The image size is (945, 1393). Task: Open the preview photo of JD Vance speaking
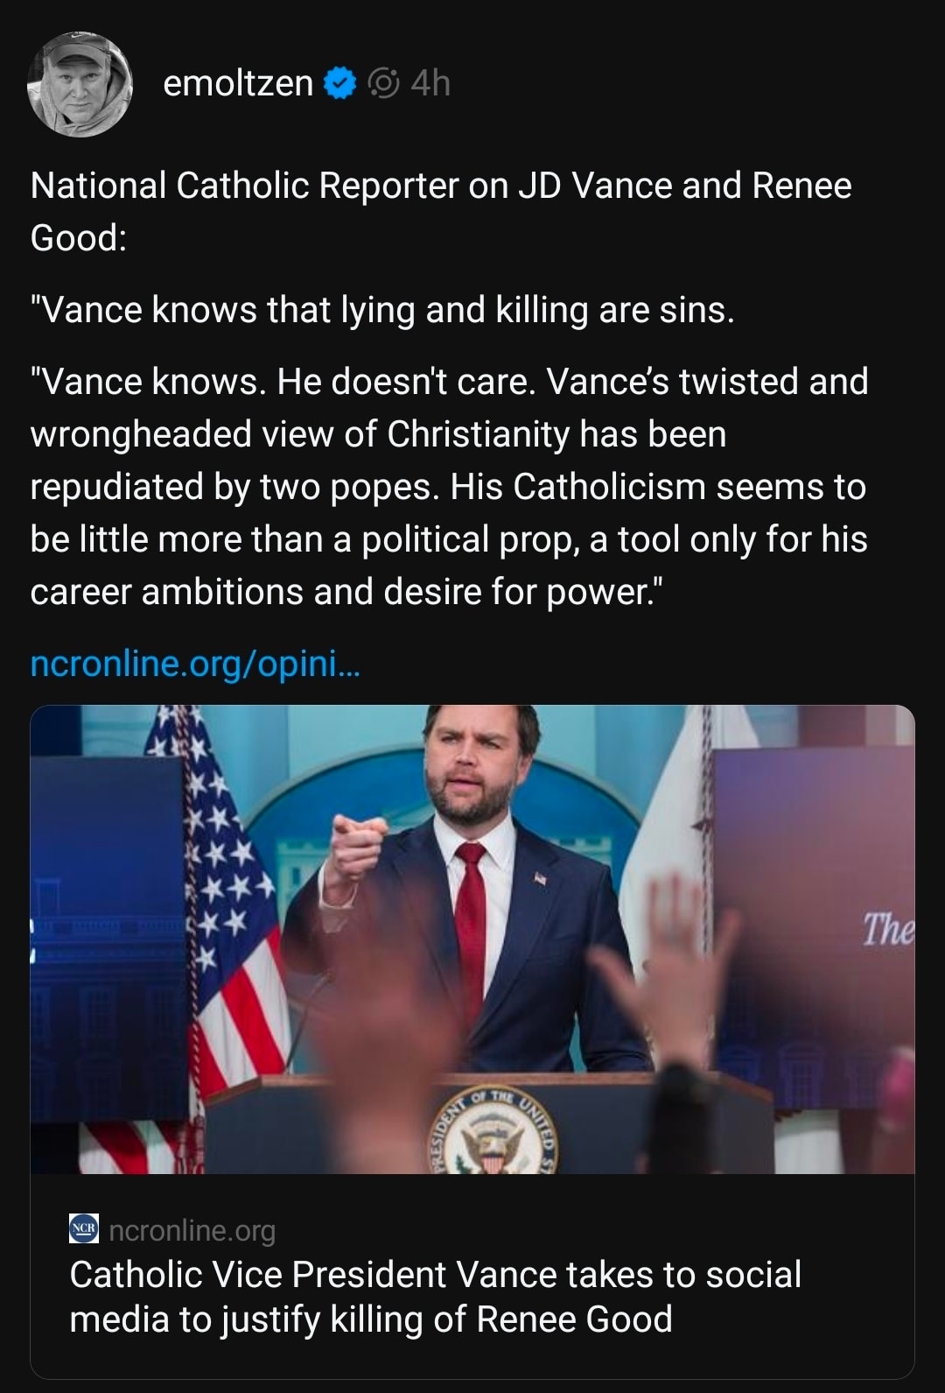pos(472,941)
